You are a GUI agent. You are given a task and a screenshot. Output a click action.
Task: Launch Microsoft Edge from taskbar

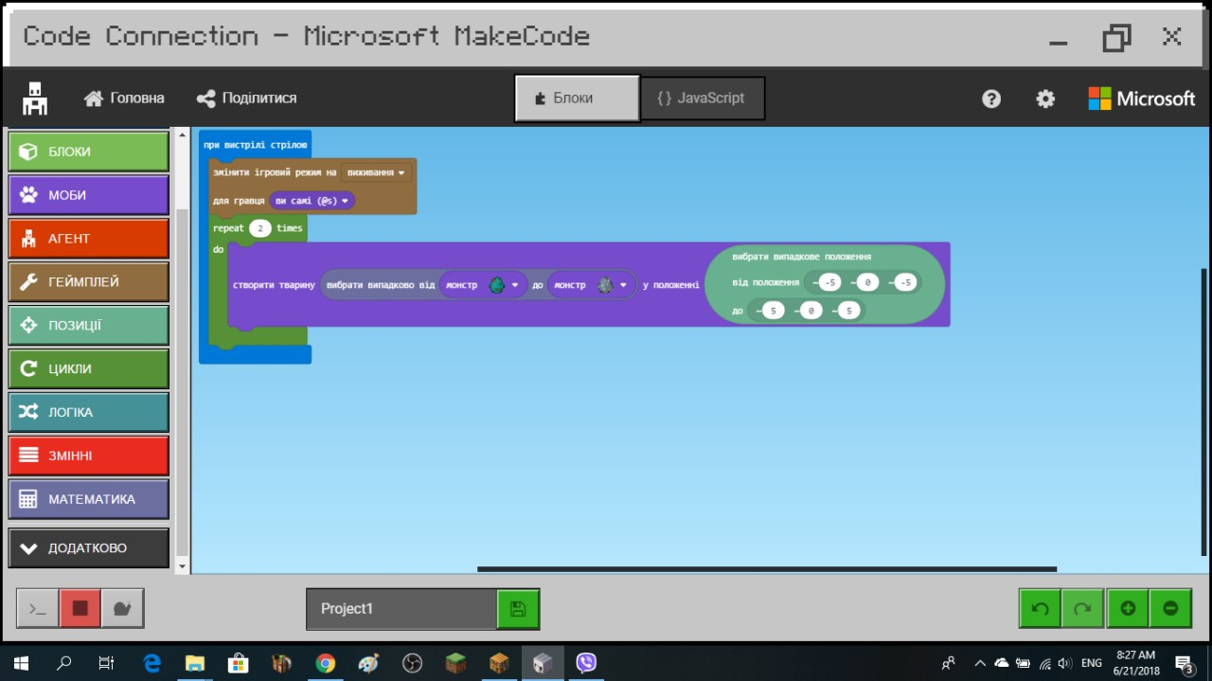[151, 663]
